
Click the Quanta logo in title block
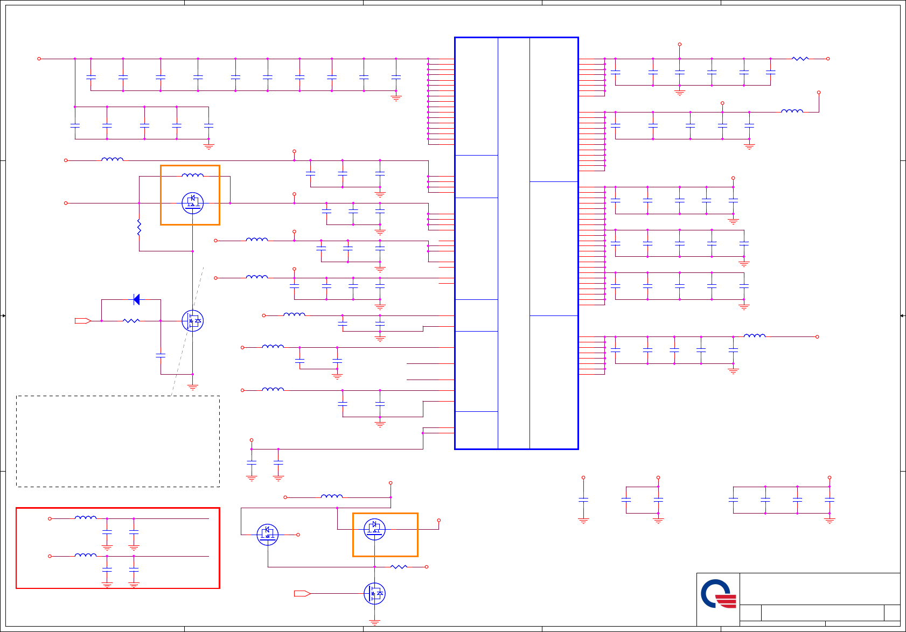tap(719, 594)
